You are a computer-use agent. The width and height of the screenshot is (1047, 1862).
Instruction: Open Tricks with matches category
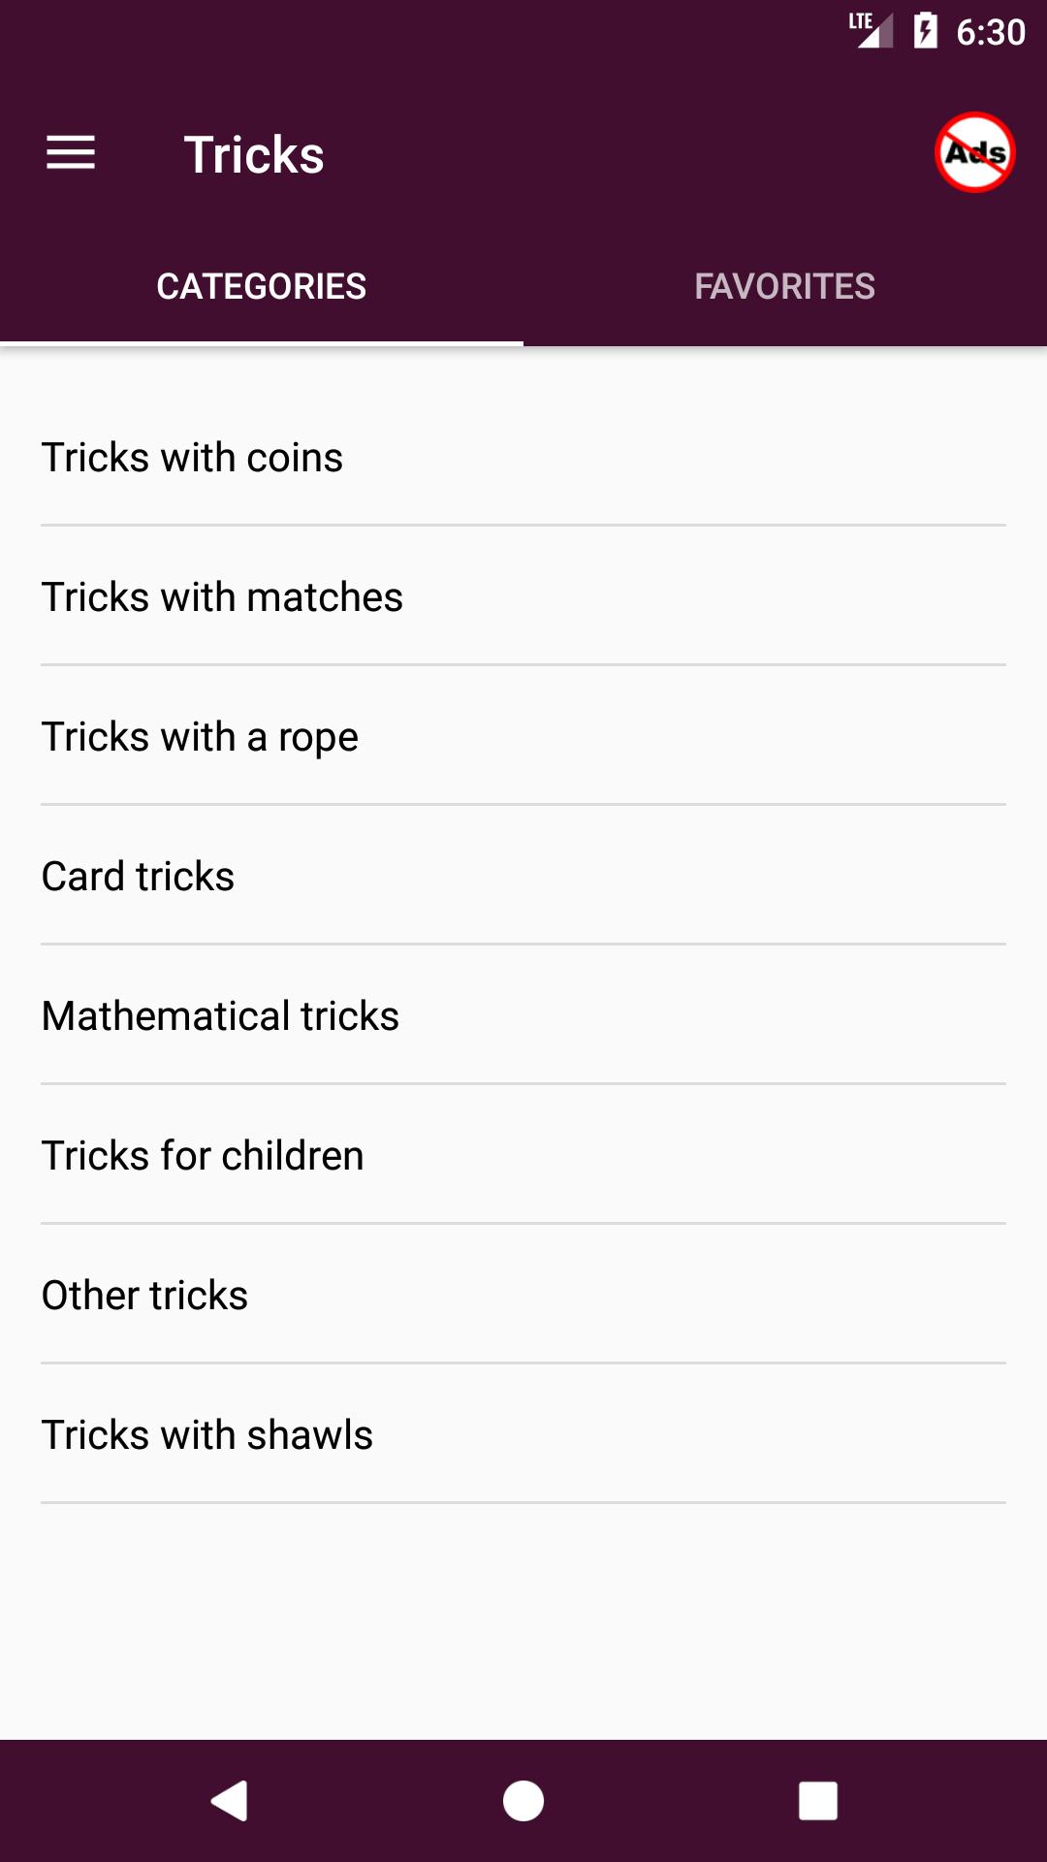(523, 596)
